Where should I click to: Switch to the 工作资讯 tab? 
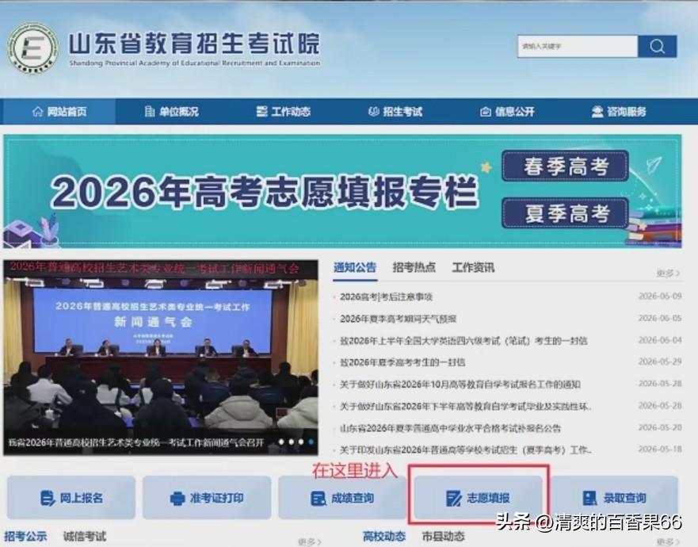coord(473,267)
